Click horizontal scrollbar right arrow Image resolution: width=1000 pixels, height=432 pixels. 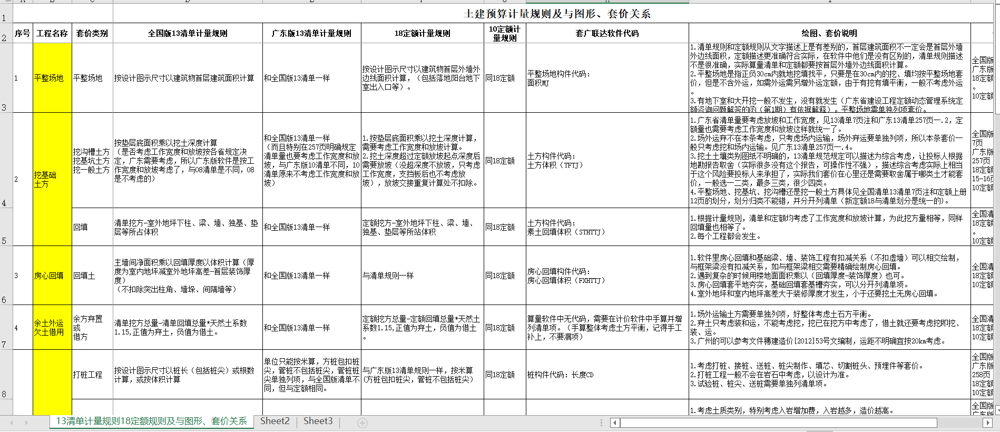988,423
